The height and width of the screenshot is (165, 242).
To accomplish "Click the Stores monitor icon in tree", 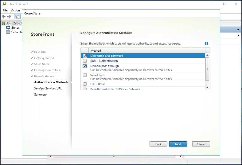I will click(x=8, y=28).
